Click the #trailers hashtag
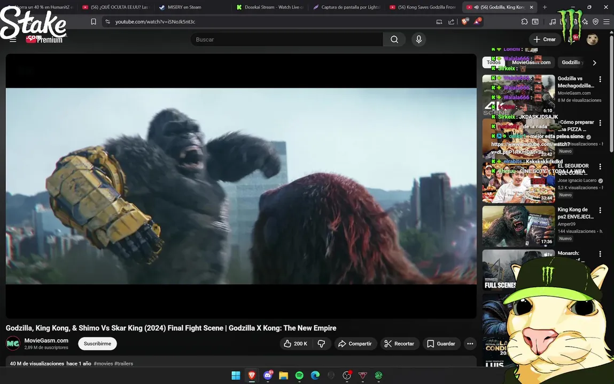Image resolution: width=614 pixels, height=384 pixels. click(x=124, y=364)
